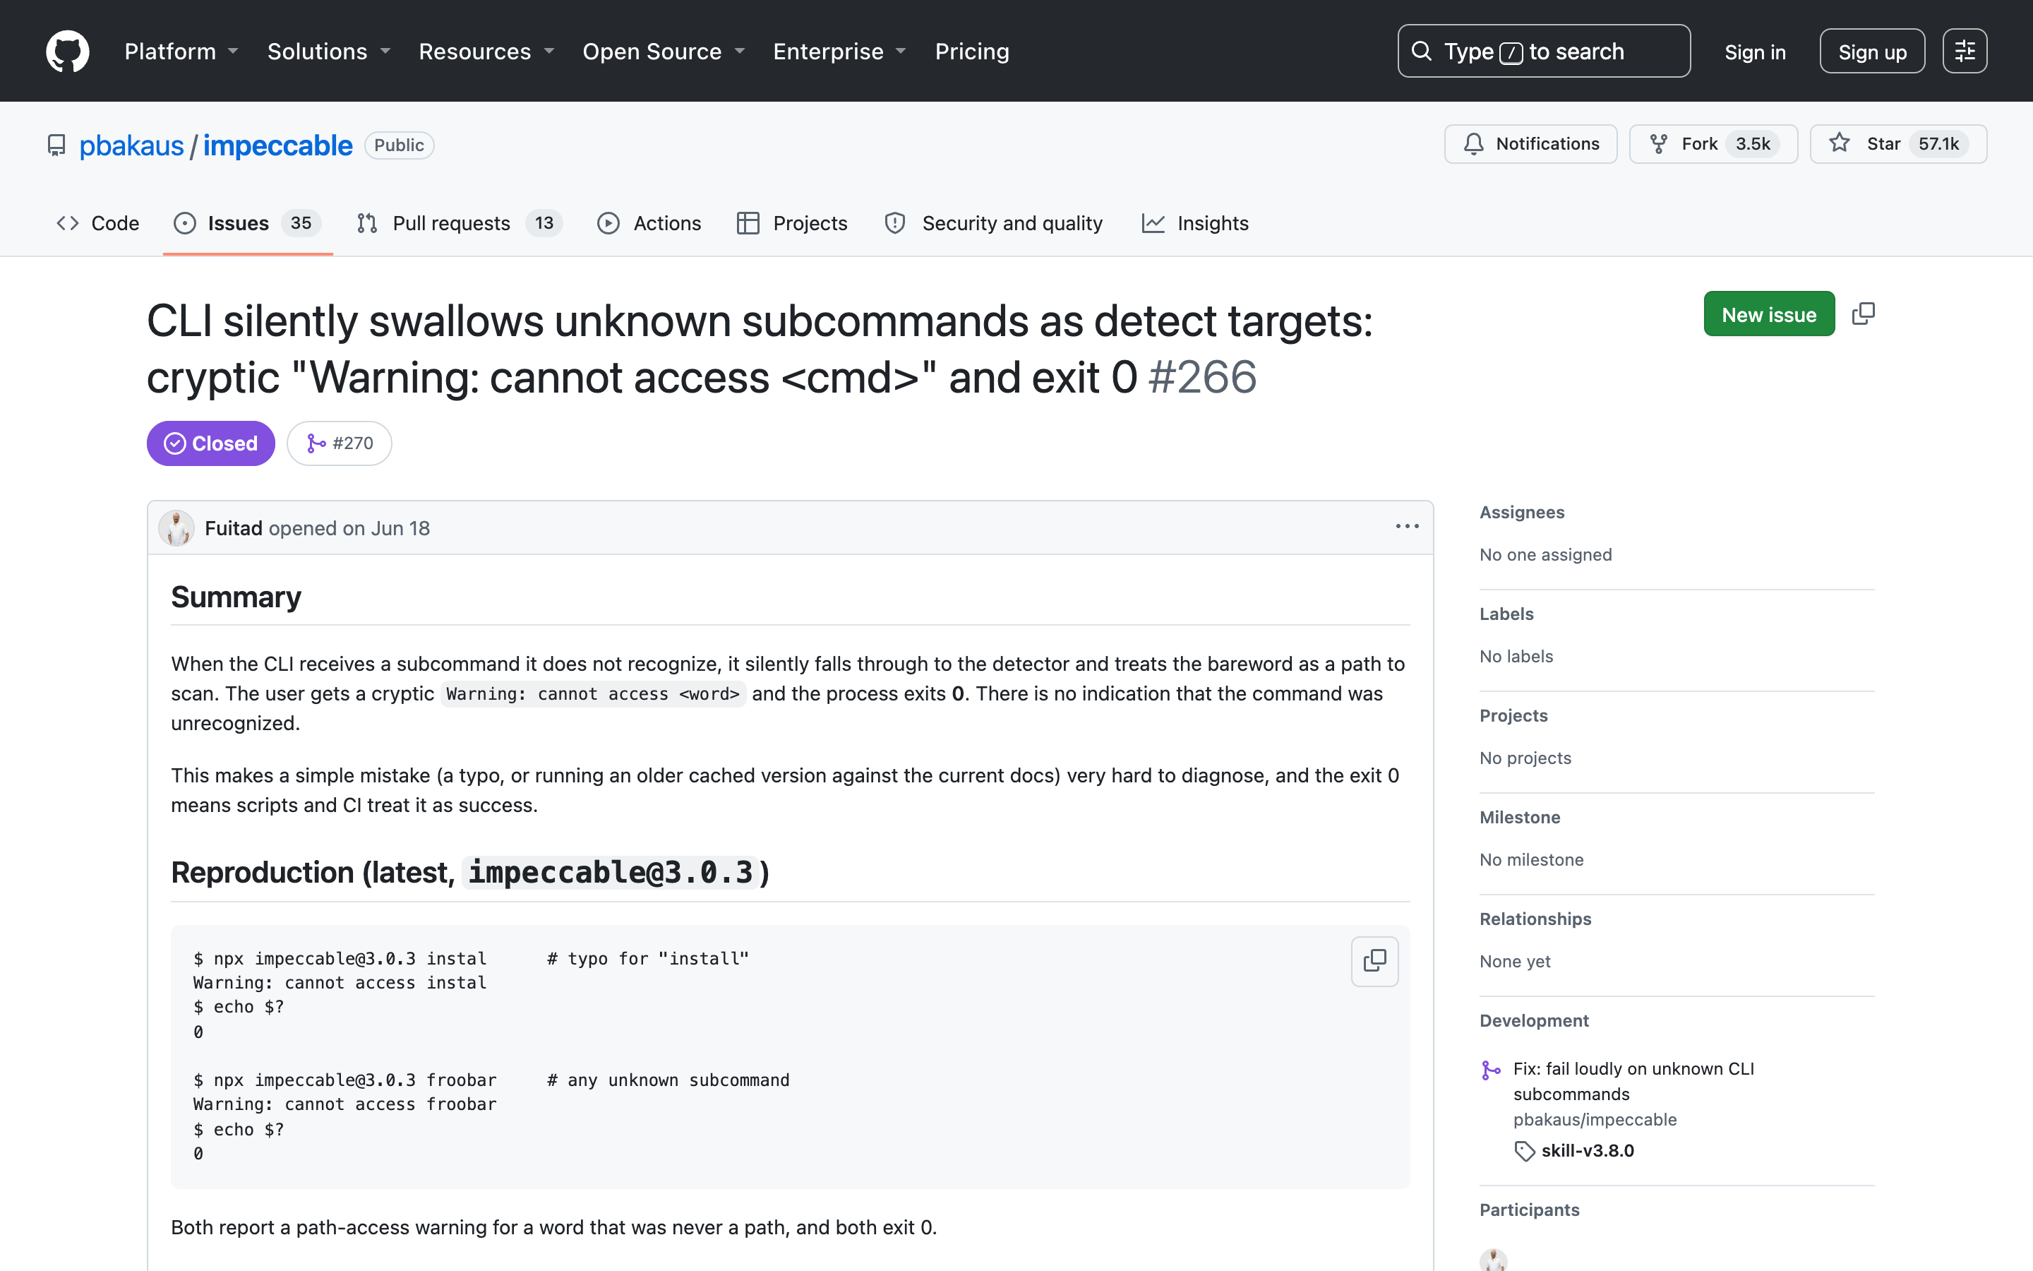Focus the Type / to search field
The width and height of the screenshot is (2033, 1271).
click(1543, 52)
